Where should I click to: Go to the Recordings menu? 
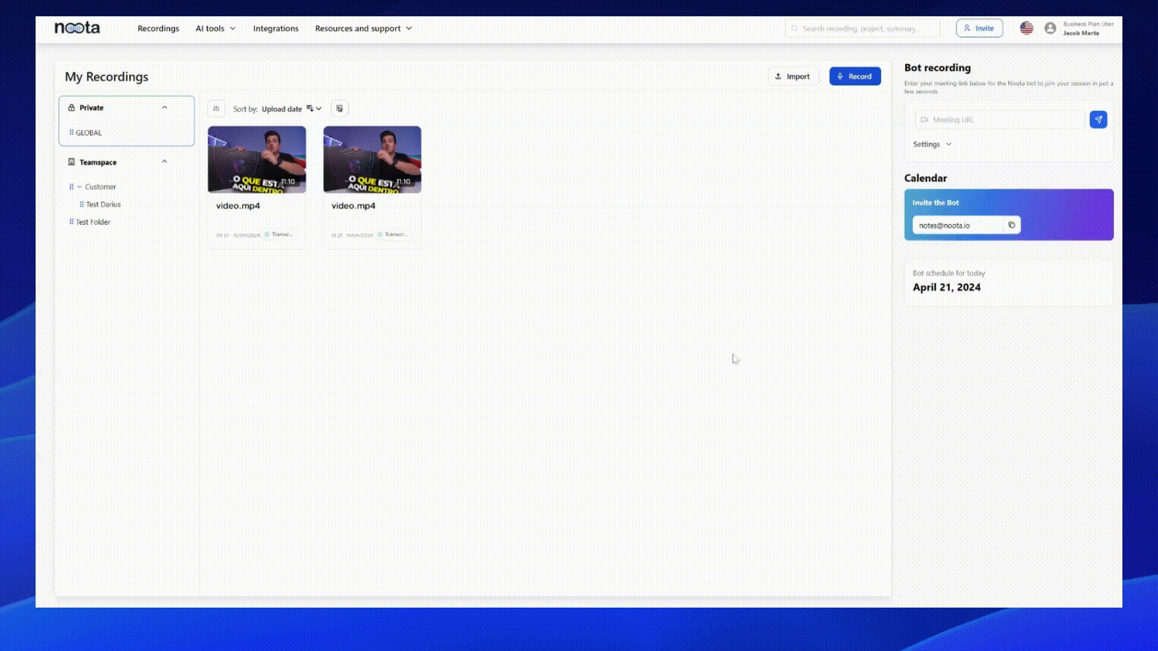tap(158, 28)
